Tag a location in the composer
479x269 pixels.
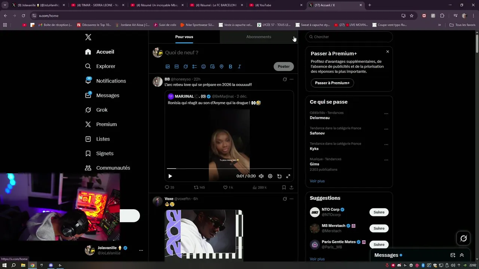pyautogui.click(x=222, y=67)
